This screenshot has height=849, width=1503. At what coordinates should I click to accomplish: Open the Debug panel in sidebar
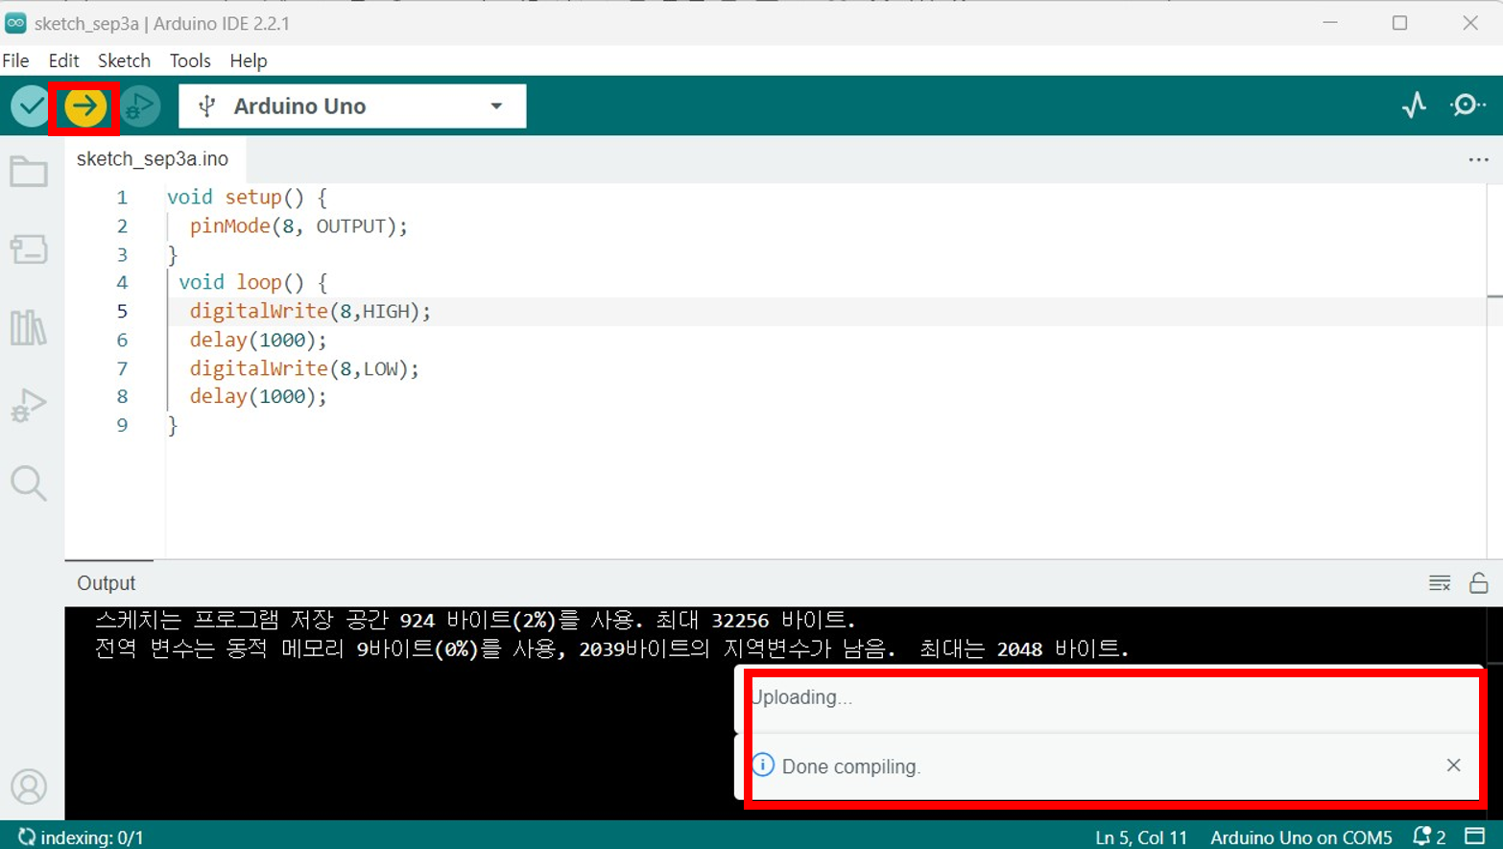(29, 405)
